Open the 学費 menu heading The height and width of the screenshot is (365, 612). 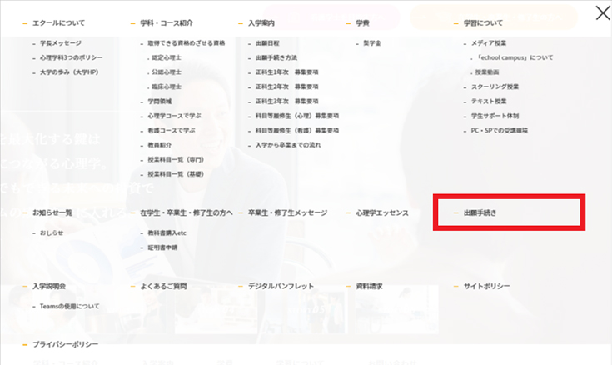[x=362, y=23]
